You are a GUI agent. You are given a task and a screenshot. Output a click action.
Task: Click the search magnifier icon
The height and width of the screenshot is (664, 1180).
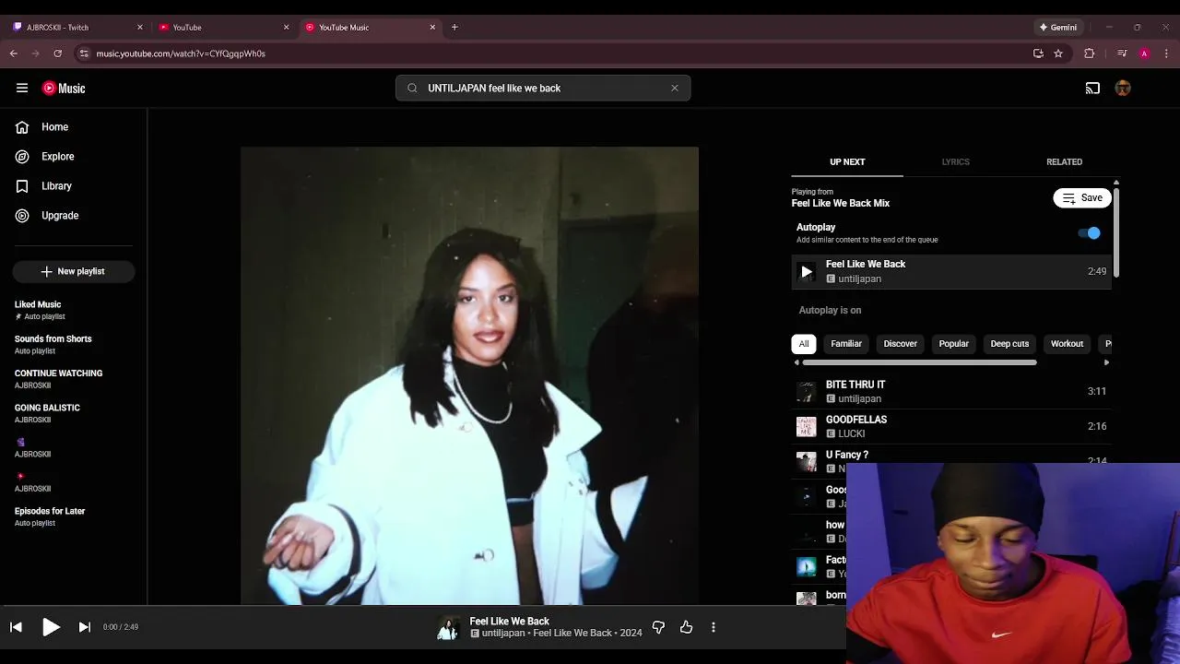412,88
